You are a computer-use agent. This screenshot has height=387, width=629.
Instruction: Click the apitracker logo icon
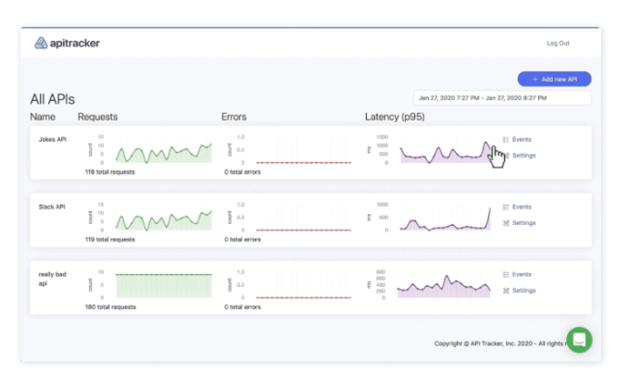point(41,43)
